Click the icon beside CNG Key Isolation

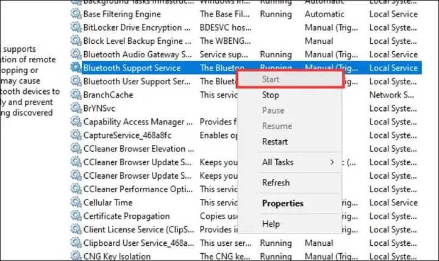pyautogui.click(x=76, y=256)
